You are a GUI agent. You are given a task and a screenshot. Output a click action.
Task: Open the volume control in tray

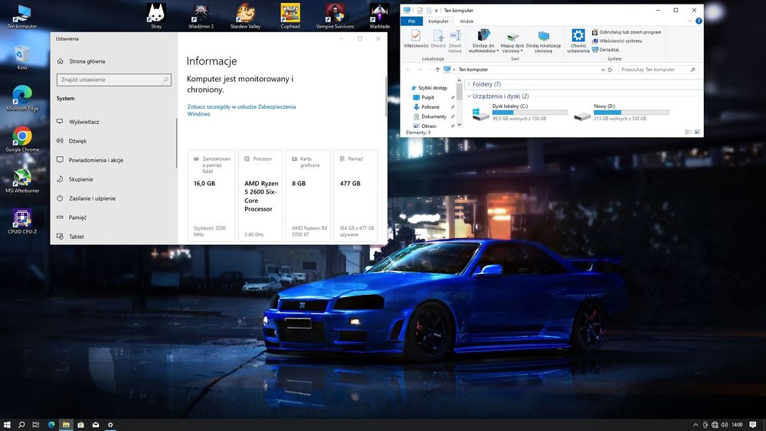point(725,425)
